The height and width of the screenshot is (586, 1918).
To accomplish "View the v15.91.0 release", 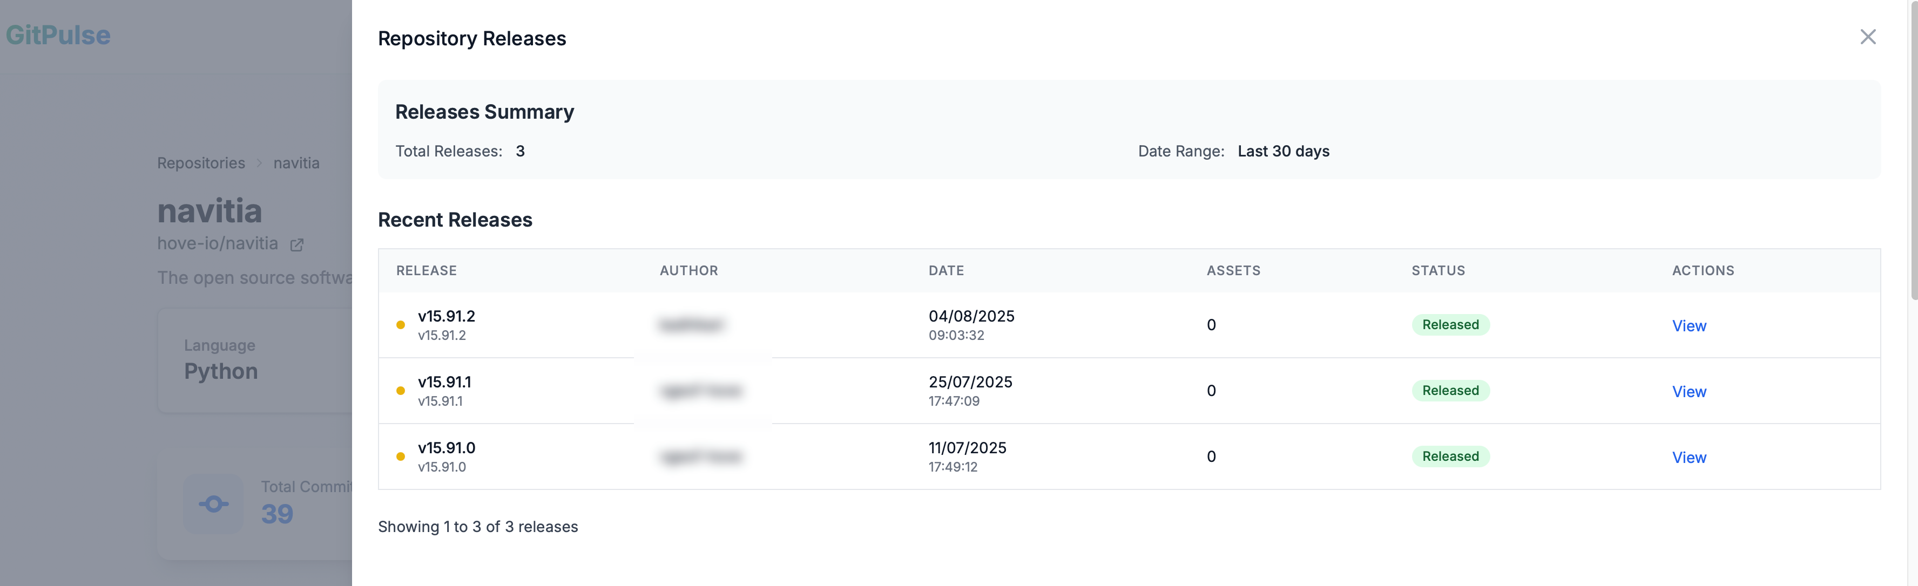I will point(1689,458).
